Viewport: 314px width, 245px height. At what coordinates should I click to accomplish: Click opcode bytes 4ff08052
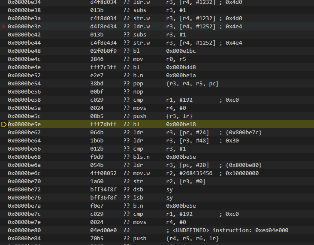pyautogui.click(x=103, y=173)
